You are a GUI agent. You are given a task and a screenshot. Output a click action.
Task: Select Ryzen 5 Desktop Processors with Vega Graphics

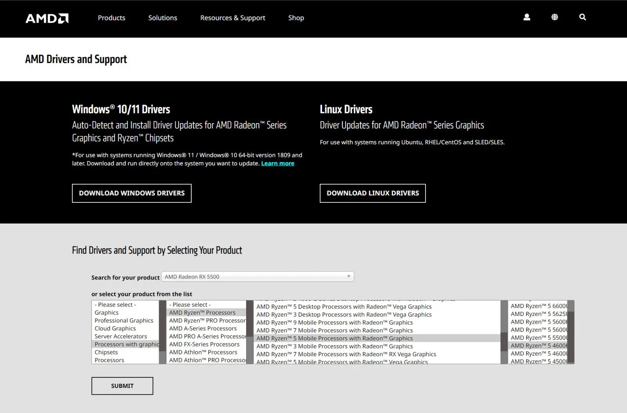[377, 307]
